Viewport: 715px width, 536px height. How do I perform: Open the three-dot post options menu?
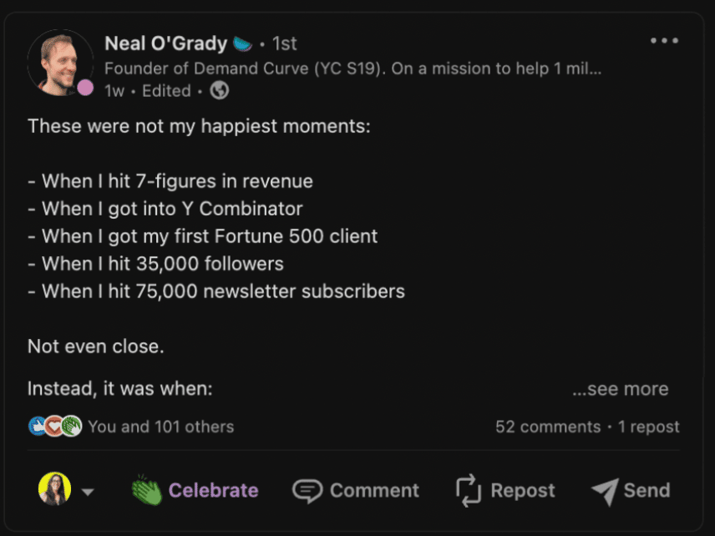(x=664, y=41)
